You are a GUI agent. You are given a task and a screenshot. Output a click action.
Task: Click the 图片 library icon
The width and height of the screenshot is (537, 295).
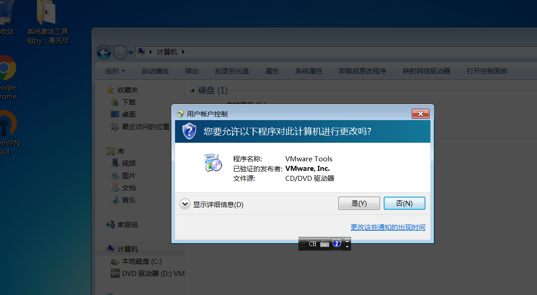tap(115, 175)
